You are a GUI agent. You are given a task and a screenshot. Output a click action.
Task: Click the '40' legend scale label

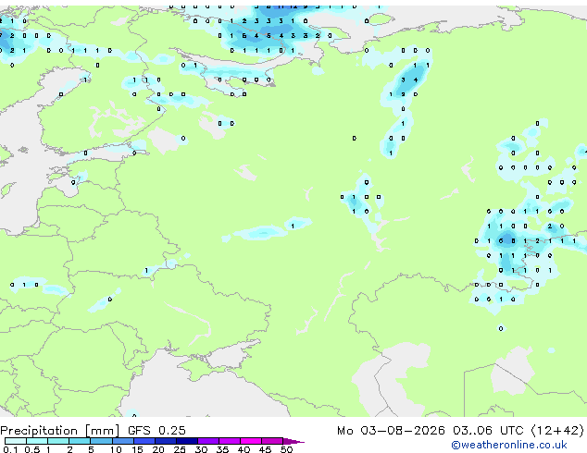(x=244, y=449)
